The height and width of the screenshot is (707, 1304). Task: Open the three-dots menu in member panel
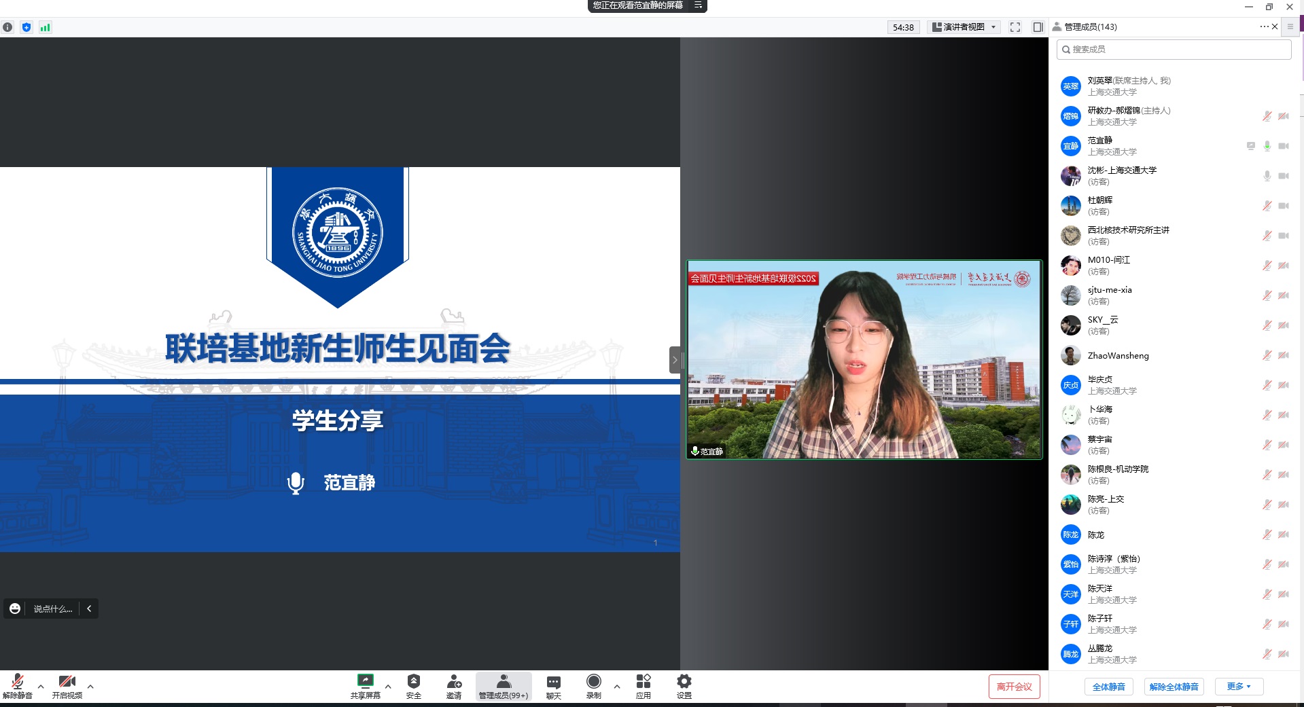[1264, 26]
